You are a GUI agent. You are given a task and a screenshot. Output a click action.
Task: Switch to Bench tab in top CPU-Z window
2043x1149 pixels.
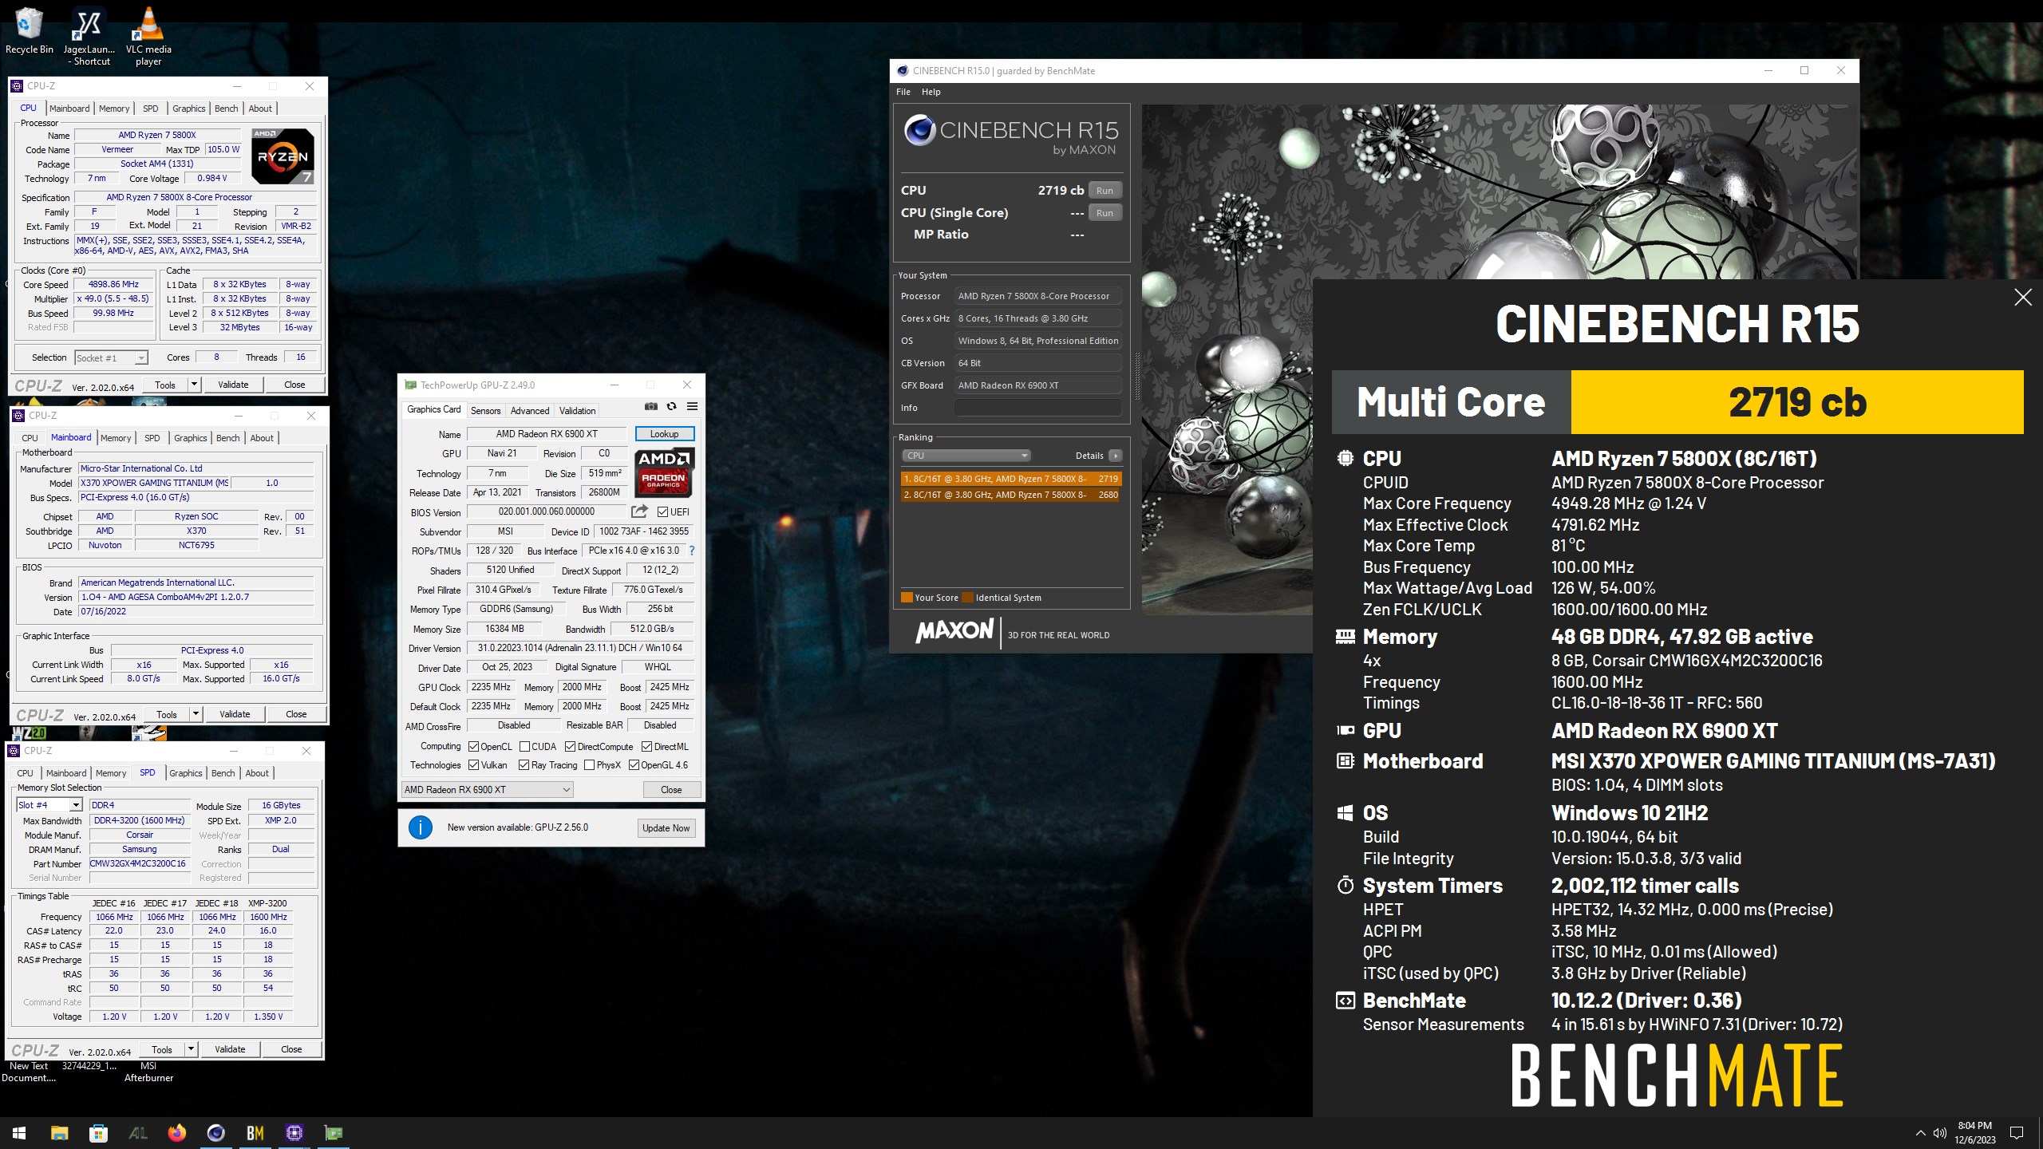tap(226, 109)
